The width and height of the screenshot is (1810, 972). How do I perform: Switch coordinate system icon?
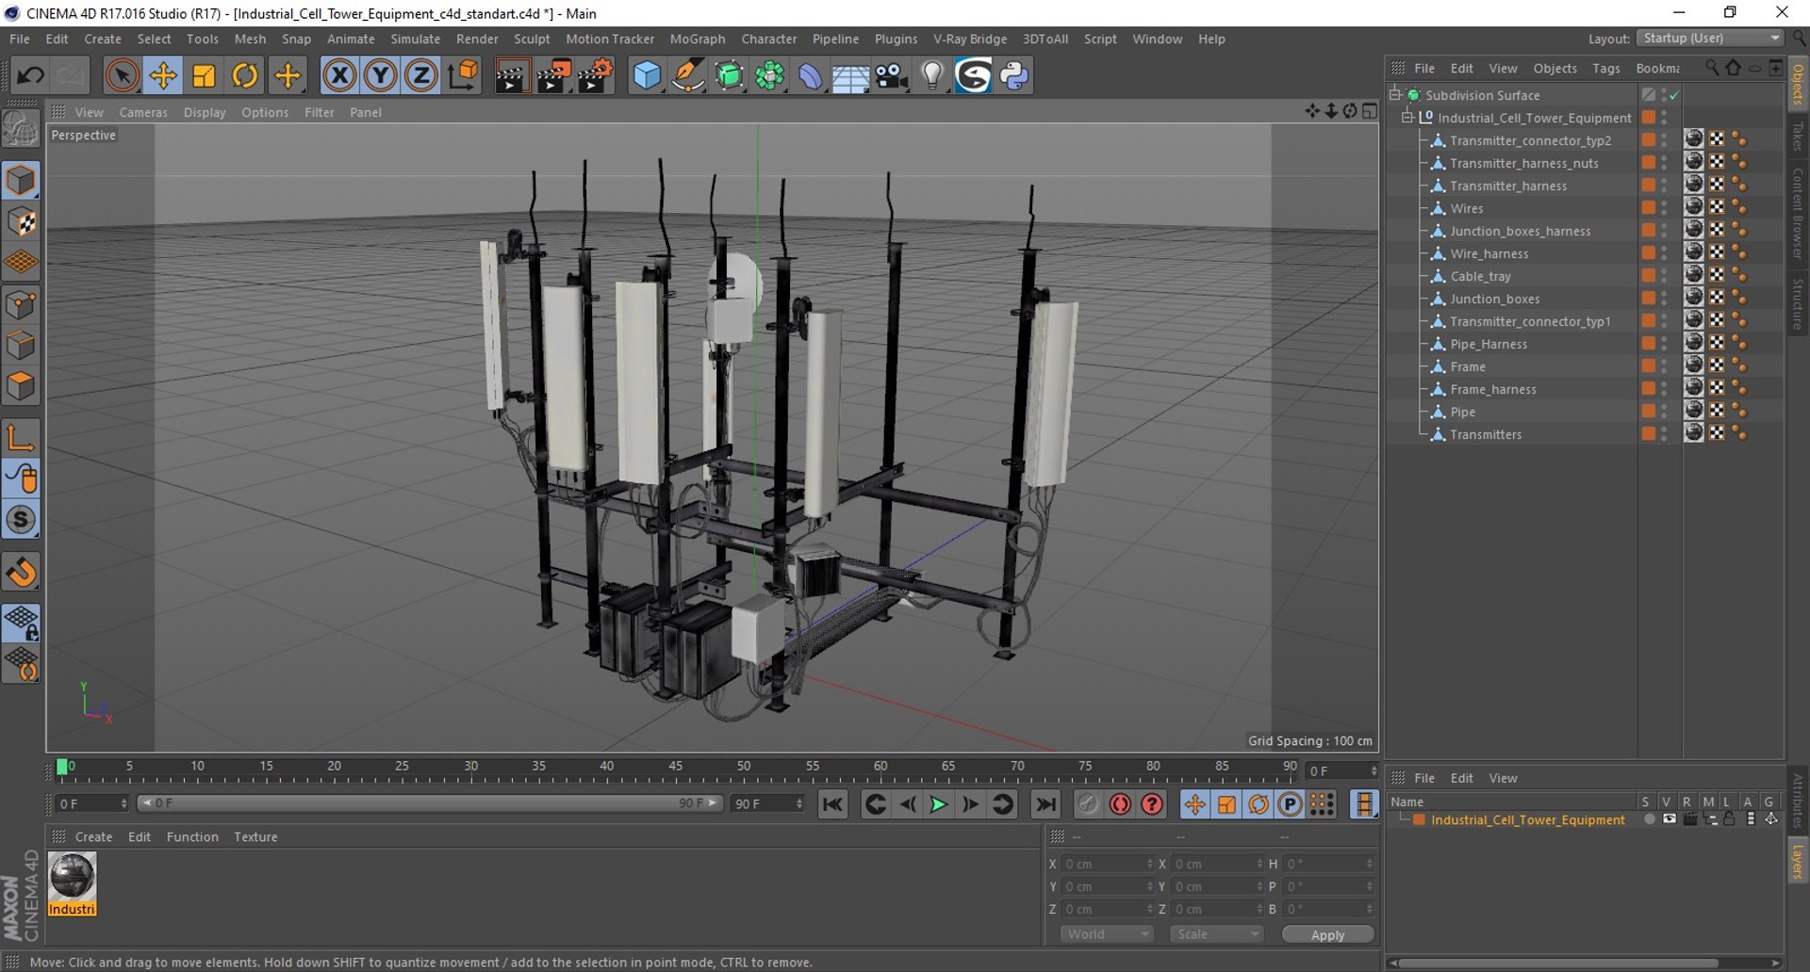tap(463, 75)
